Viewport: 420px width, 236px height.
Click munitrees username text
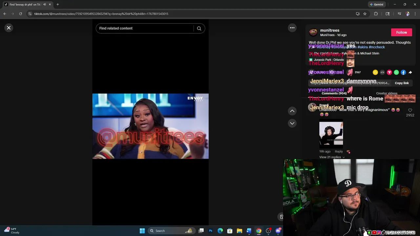330,30
